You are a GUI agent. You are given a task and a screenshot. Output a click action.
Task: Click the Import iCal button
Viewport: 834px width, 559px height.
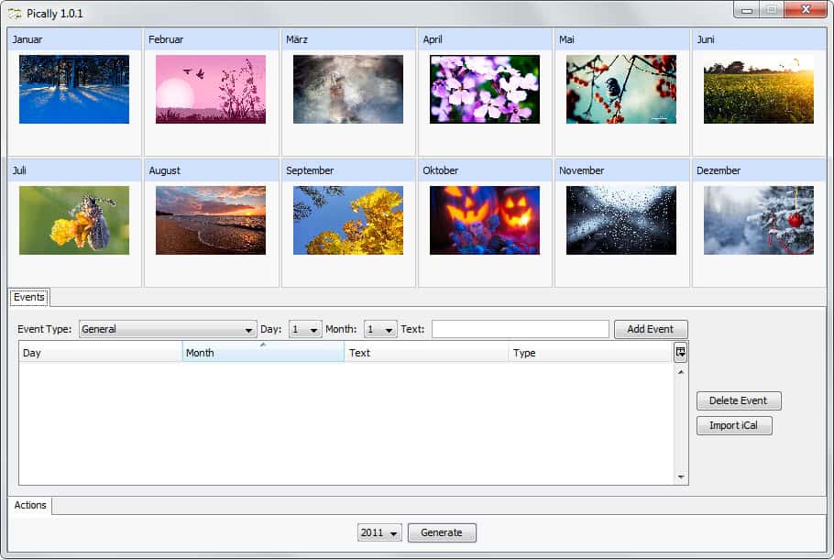coord(734,425)
